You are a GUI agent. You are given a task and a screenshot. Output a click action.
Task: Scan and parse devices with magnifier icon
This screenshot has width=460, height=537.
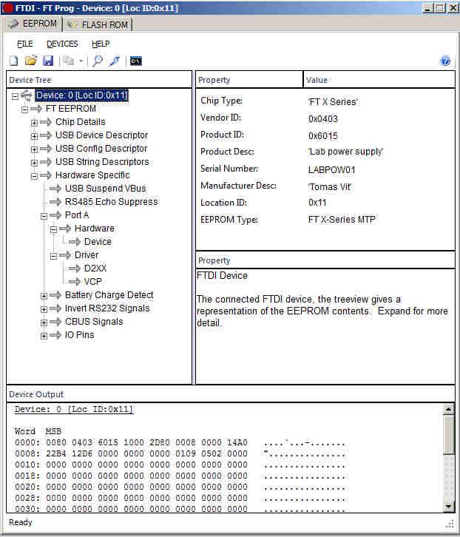pos(98,61)
